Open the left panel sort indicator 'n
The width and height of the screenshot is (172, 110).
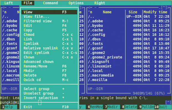[x=4, y=12]
